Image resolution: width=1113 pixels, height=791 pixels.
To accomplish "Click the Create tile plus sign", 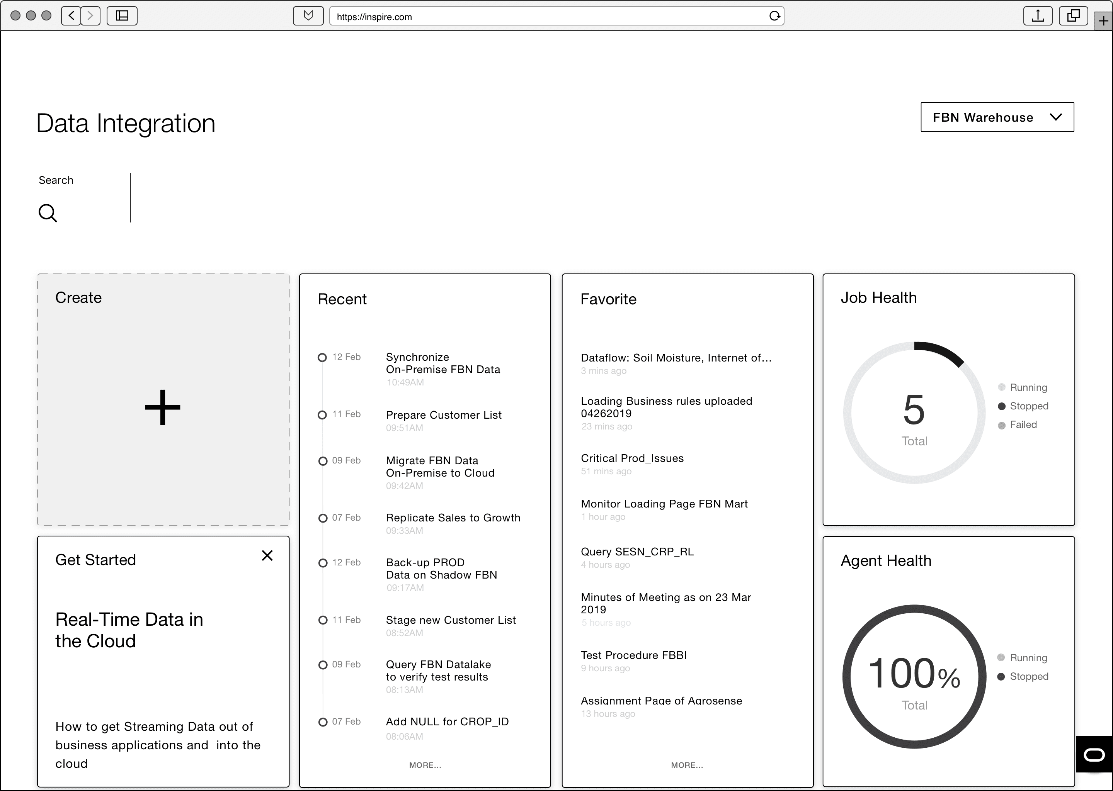I will click(163, 407).
